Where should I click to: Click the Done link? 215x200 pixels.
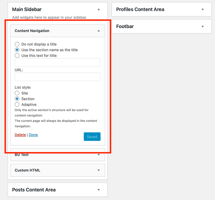coord(33,135)
